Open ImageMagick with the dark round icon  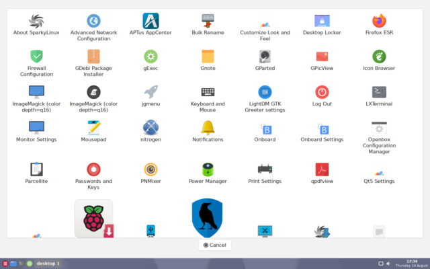pos(93,92)
